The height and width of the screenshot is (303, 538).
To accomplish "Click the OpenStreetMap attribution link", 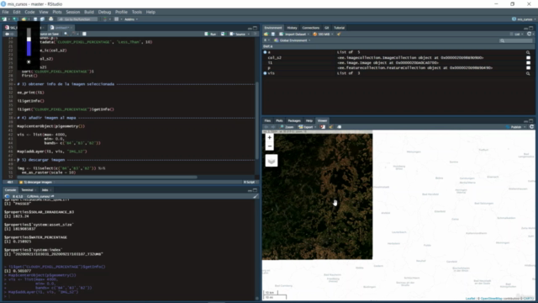I will [x=491, y=299].
